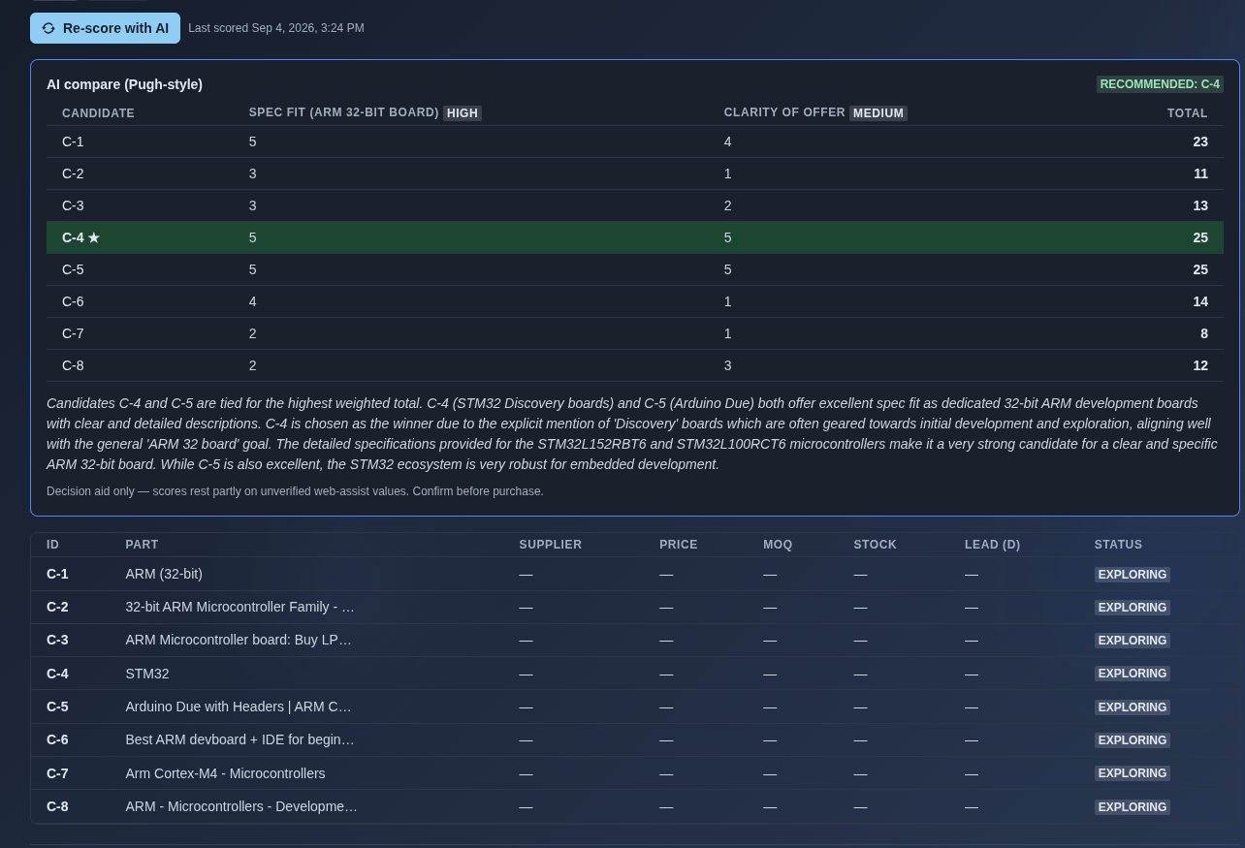Click the total score 11 for C-2
1245x848 pixels.
pyautogui.click(x=1200, y=173)
